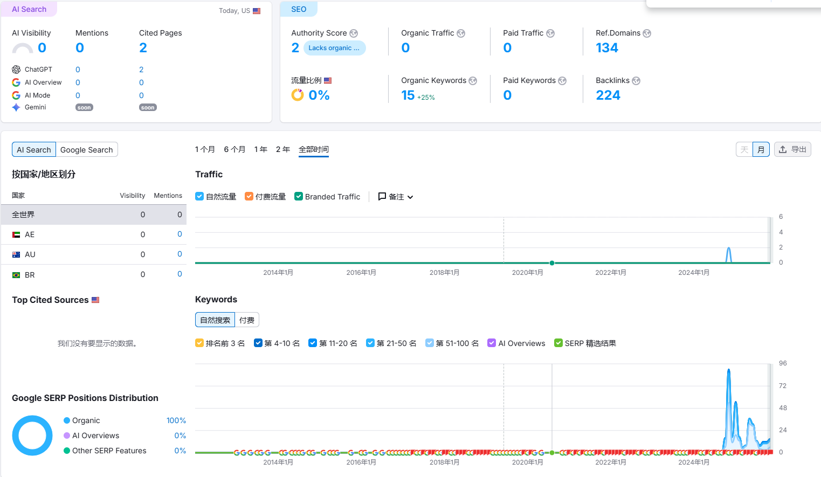Click globe icon beside Organic Traffic
Screen dimensions: 821x477
coord(461,33)
